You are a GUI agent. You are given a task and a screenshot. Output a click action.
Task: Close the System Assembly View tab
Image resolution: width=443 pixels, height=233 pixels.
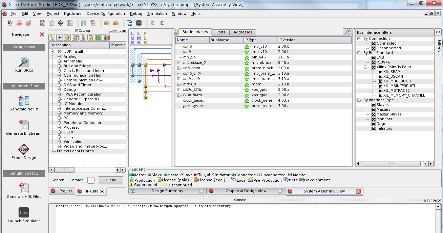(358, 191)
